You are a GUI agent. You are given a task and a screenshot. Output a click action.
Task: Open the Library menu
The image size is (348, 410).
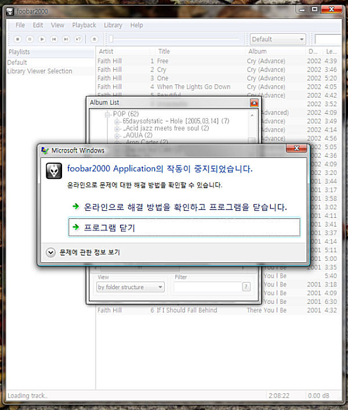[x=113, y=25]
